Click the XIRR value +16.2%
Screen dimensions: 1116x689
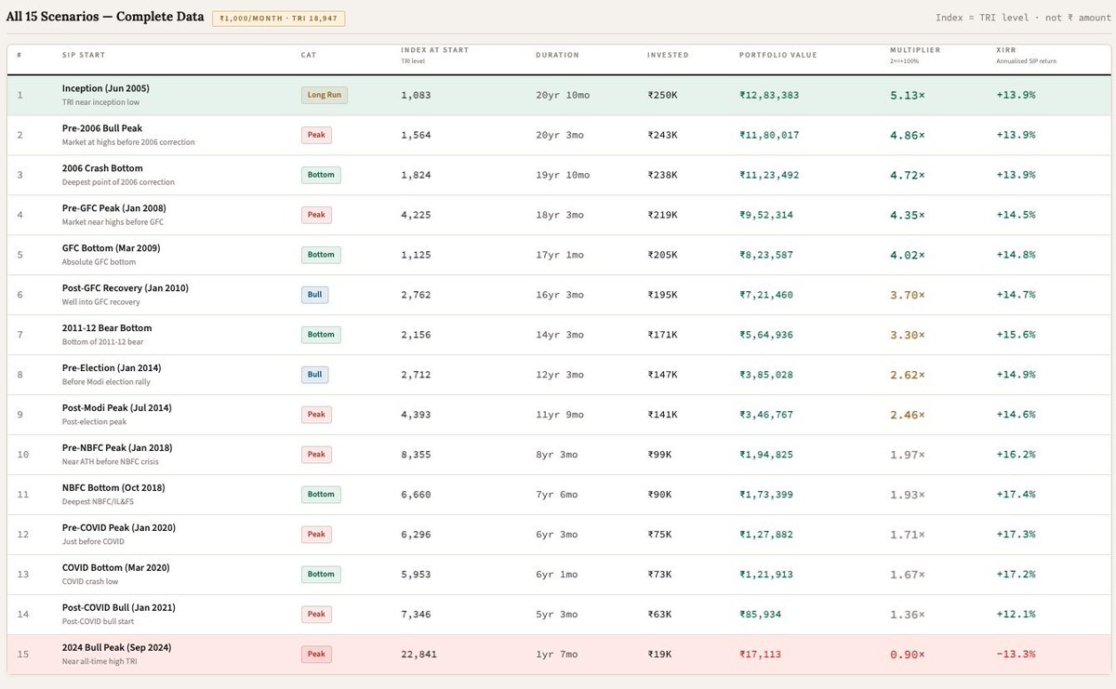click(x=1016, y=455)
